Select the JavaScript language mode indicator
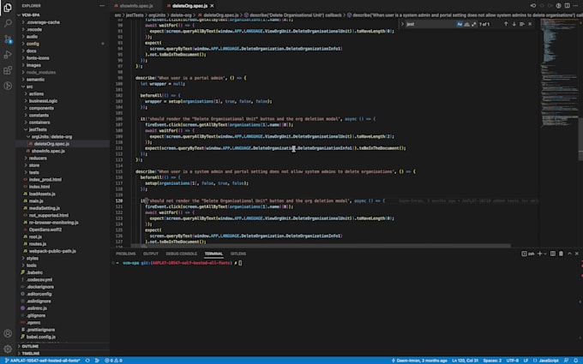The image size is (583, 364). [x=549, y=361]
